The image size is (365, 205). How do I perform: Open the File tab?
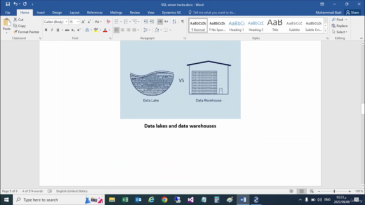(x=7, y=13)
